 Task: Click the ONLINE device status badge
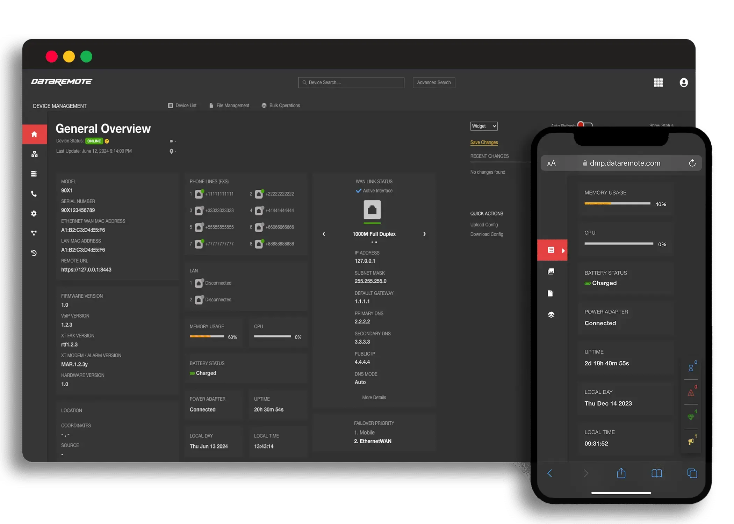click(94, 141)
